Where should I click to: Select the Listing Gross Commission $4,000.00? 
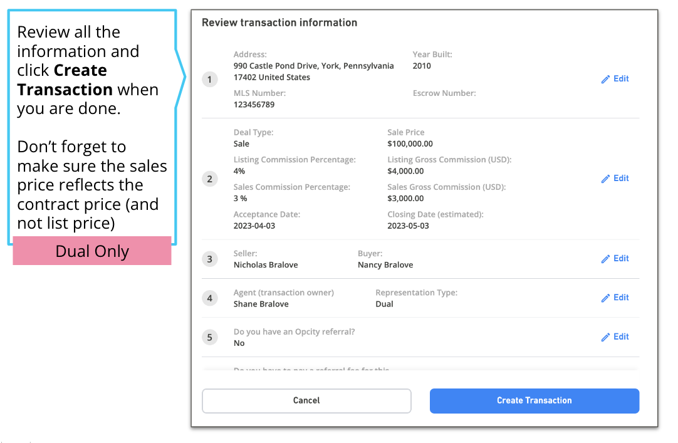tap(405, 171)
